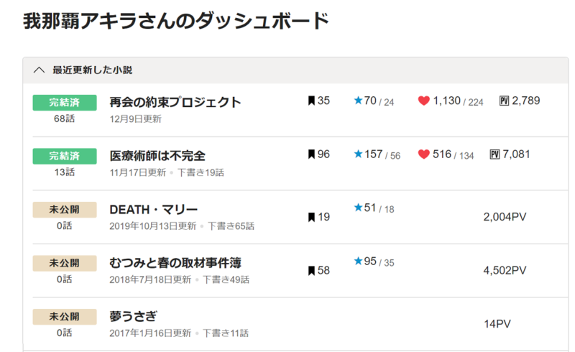Image resolution: width=575 pixels, height=352 pixels.
Task: Open the novel むつみと春の取材事件簿
Action: (175, 263)
